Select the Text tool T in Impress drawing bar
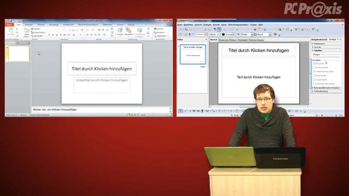 pos(202,111)
